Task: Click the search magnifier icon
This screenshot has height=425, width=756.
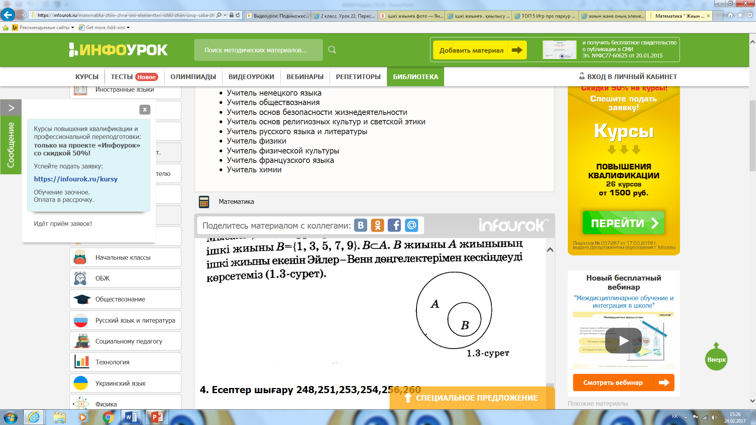Action: click(x=332, y=50)
